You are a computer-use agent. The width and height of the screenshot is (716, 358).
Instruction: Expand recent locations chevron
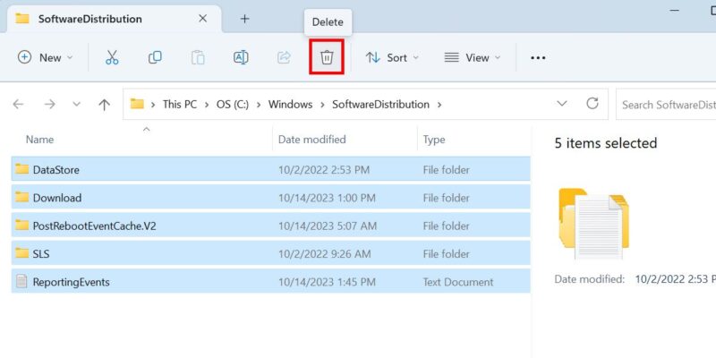[77, 104]
